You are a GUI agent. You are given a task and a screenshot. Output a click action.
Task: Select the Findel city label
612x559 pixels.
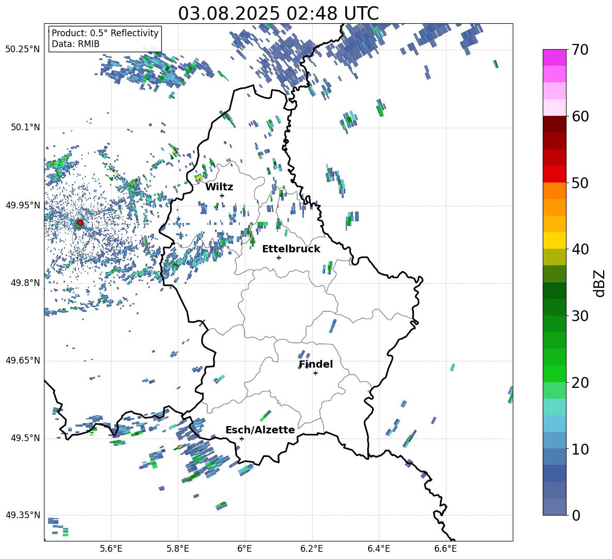pos(316,364)
